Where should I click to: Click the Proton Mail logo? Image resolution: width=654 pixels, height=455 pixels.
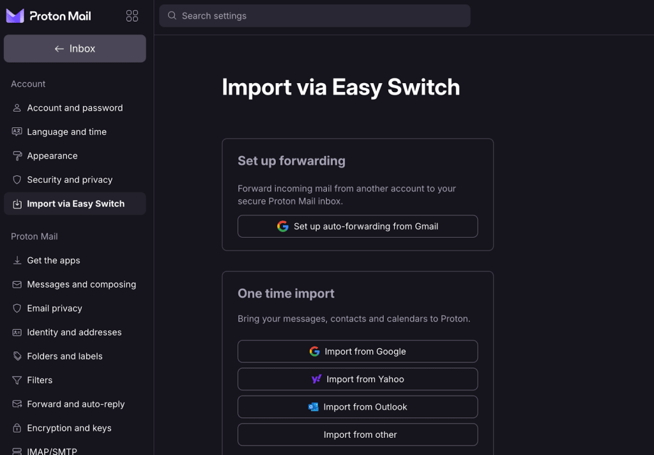[49, 16]
